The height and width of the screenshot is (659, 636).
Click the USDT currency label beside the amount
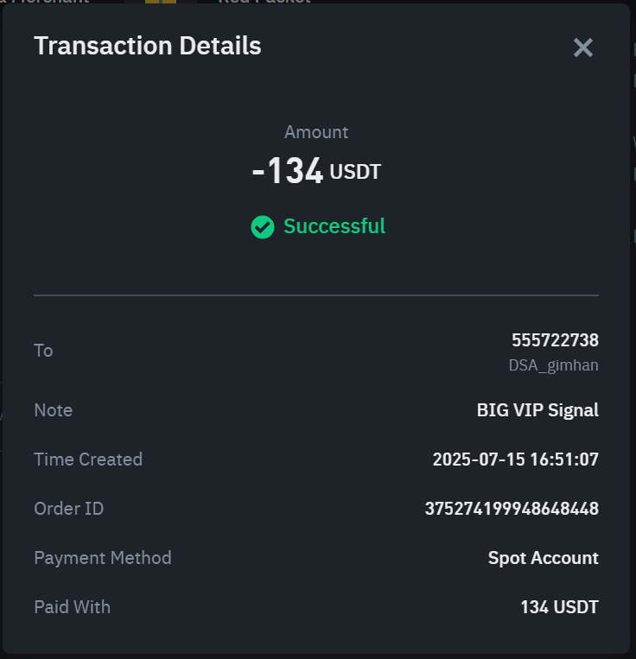tap(355, 172)
